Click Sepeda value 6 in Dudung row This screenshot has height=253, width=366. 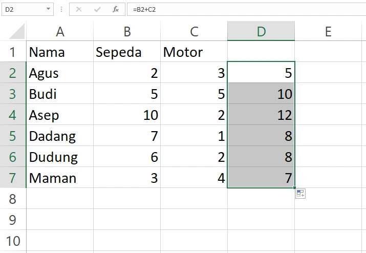tap(127, 157)
